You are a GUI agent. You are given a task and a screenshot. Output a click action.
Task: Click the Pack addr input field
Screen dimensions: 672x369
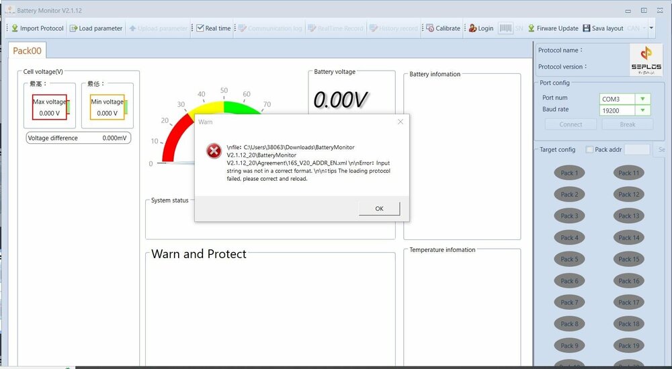(x=637, y=150)
